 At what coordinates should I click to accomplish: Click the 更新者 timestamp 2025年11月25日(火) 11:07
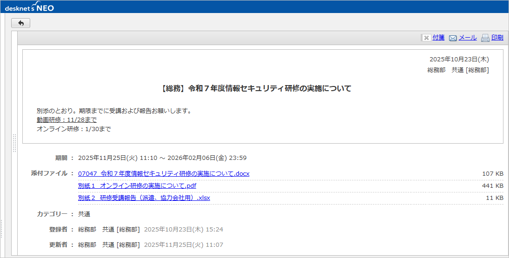point(183,245)
